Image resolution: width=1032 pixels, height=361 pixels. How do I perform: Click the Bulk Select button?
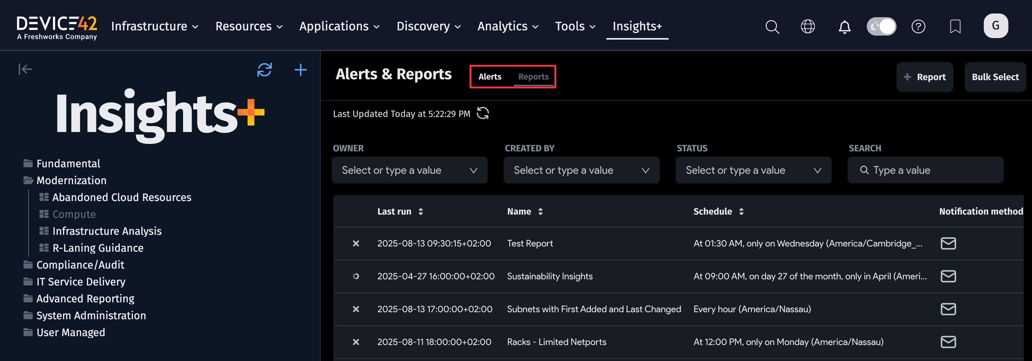pos(995,77)
